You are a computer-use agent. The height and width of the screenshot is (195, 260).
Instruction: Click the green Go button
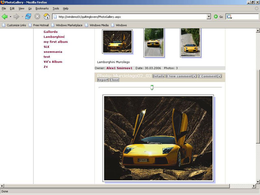(x=218, y=17)
